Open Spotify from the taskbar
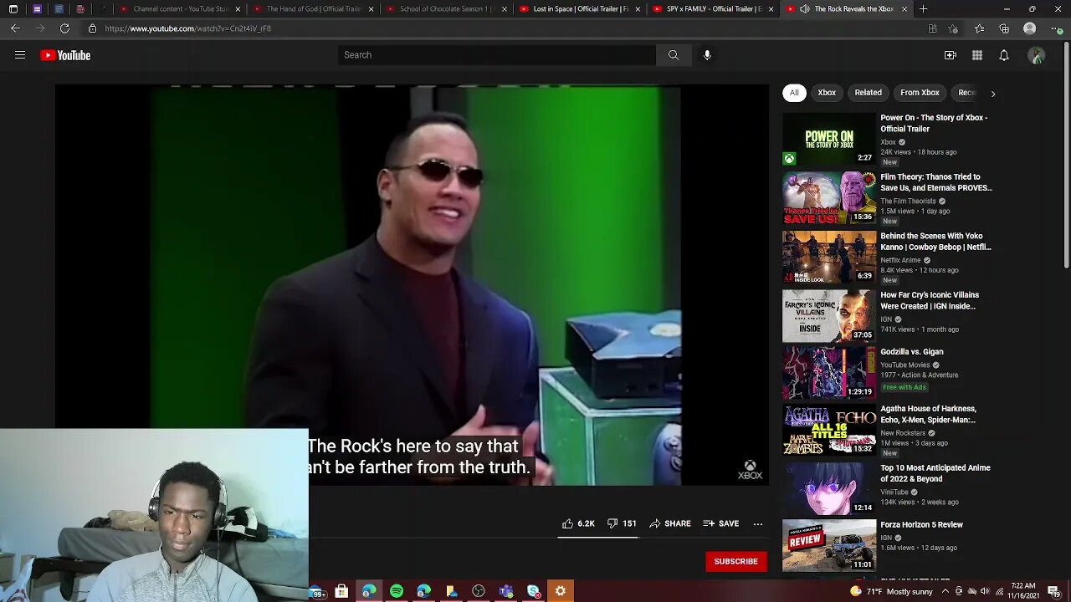The width and height of the screenshot is (1071, 602). pos(397,591)
